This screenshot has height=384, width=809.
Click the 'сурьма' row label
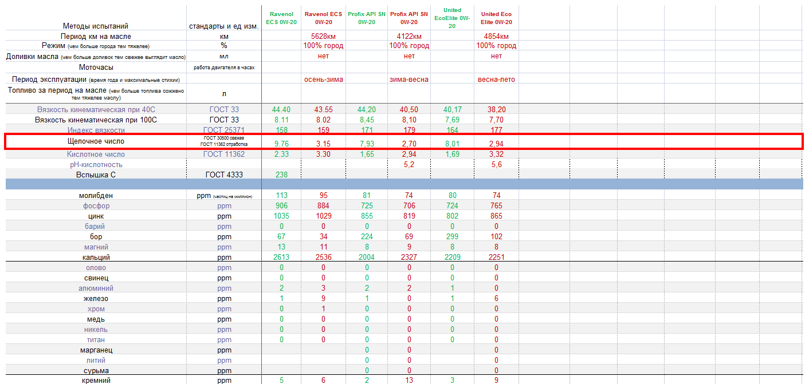96,370
